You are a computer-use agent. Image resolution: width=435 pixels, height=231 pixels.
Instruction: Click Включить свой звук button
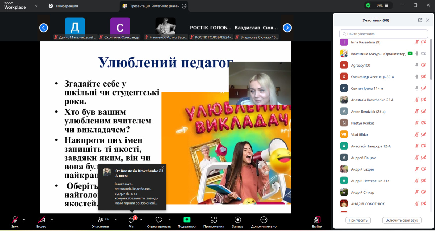[x=402, y=220]
